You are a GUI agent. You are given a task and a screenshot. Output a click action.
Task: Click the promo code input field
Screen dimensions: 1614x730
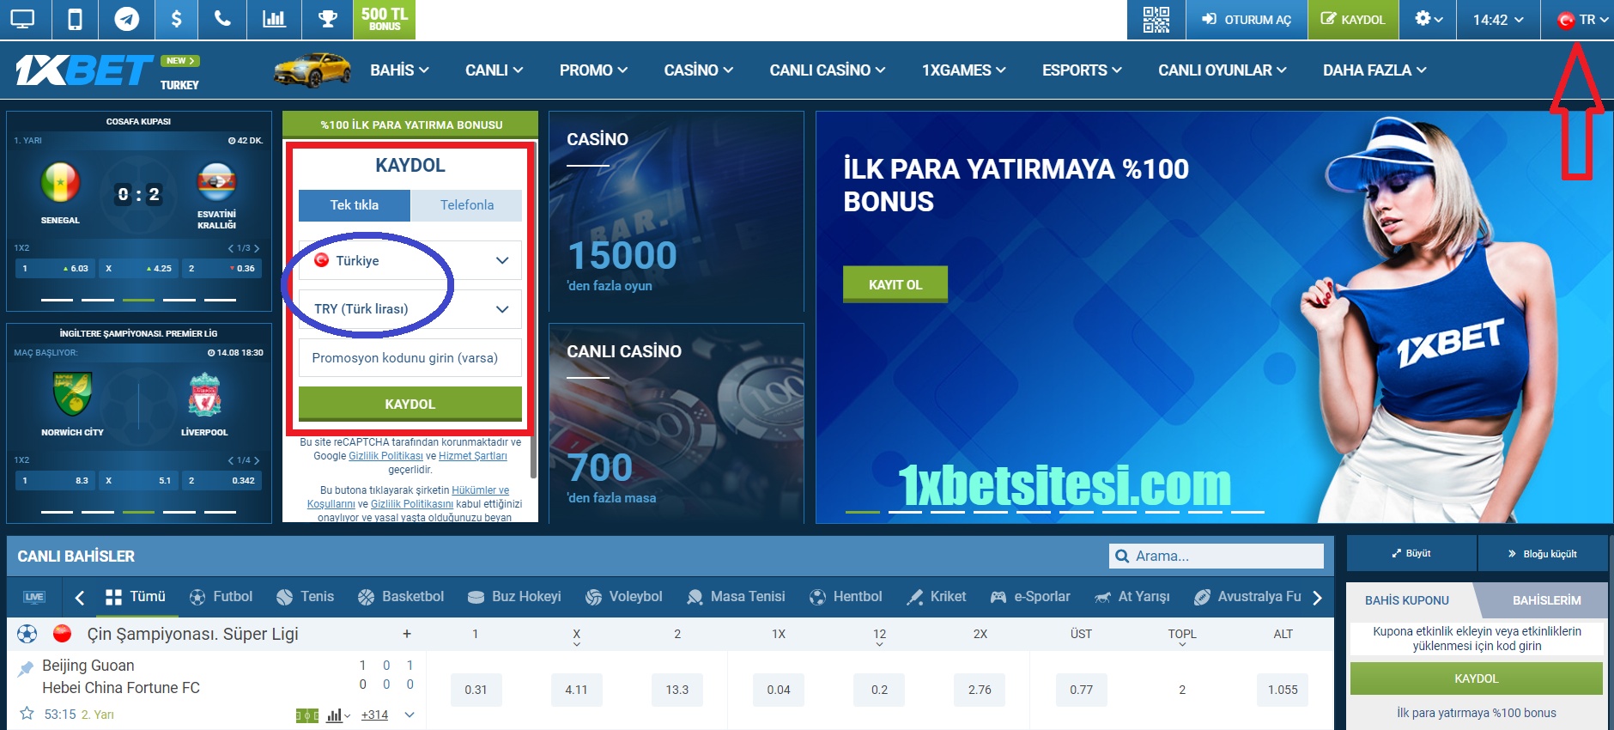410,358
